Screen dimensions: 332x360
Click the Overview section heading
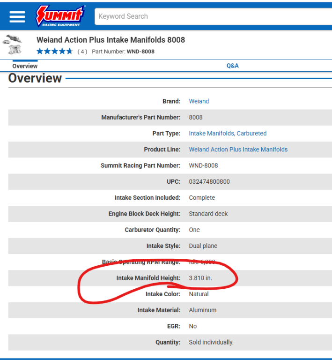pyautogui.click(x=35, y=78)
